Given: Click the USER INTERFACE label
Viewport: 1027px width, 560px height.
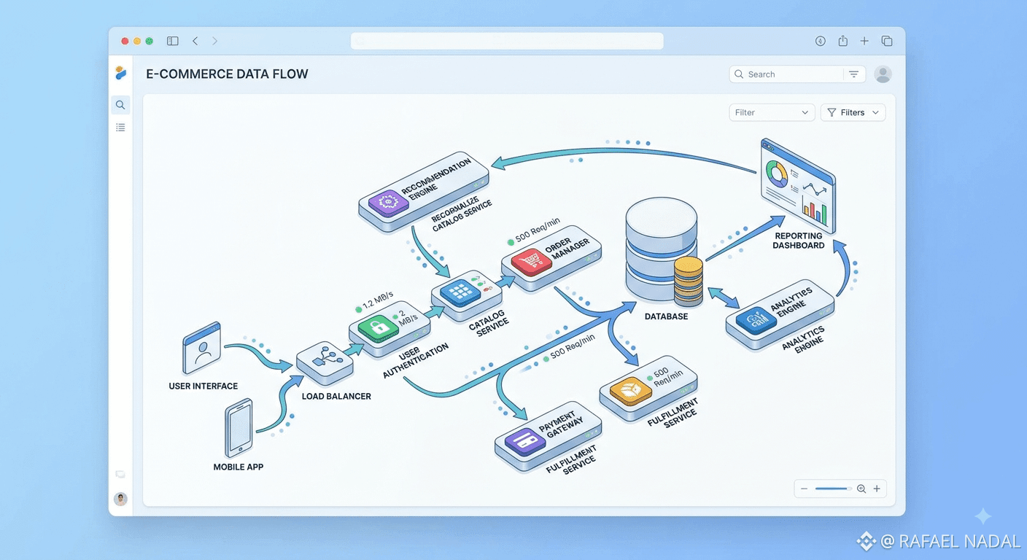Looking at the screenshot, I should [x=203, y=386].
